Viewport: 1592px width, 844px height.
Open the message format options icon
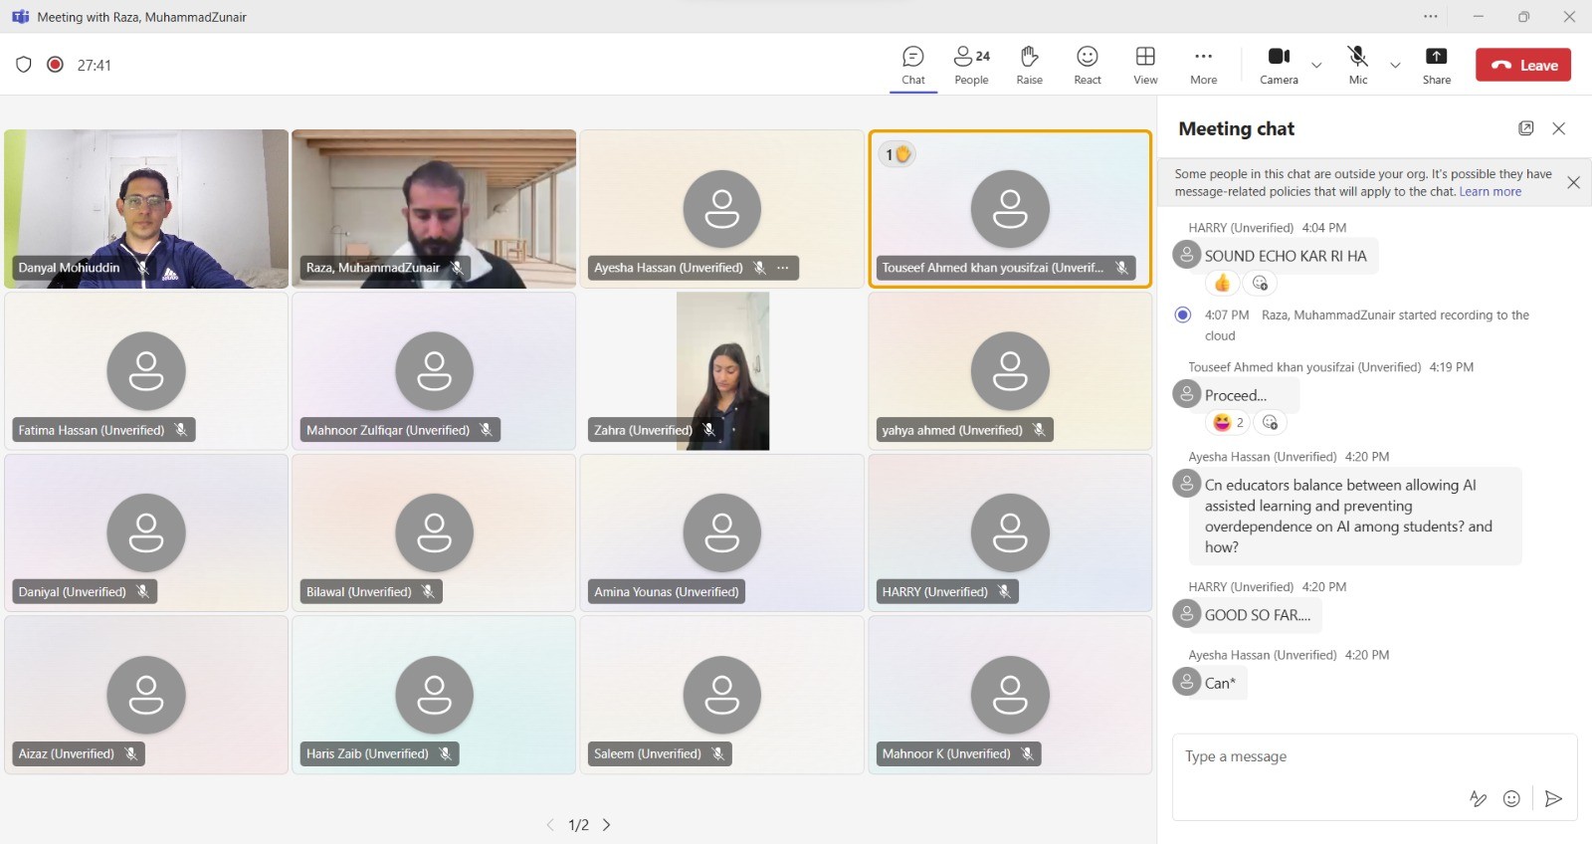pos(1479,798)
